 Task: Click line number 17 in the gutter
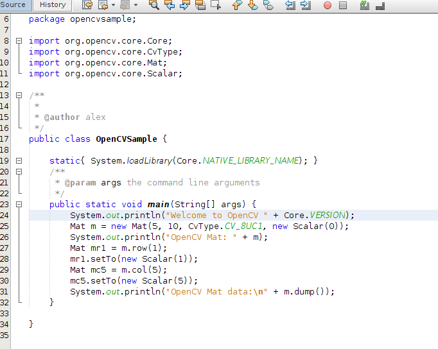pyautogui.click(x=4, y=139)
